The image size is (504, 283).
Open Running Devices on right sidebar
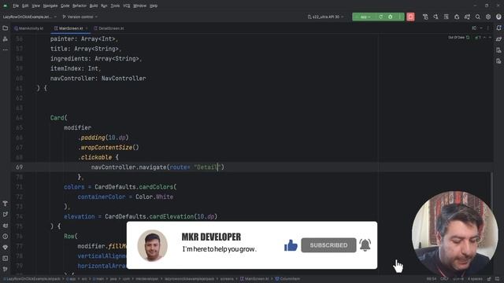pyautogui.click(x=498, y=61)
